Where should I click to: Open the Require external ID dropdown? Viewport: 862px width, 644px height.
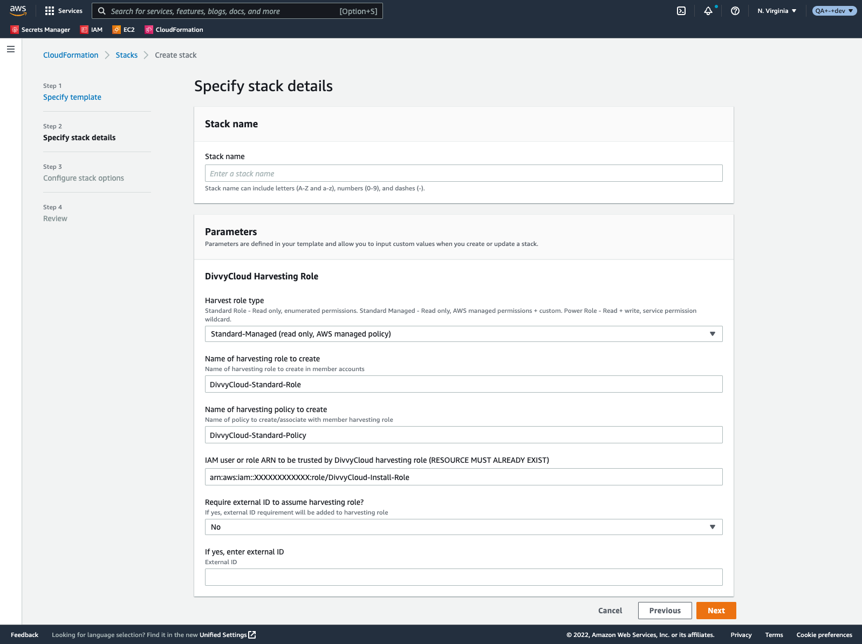[x=464, y=527]
